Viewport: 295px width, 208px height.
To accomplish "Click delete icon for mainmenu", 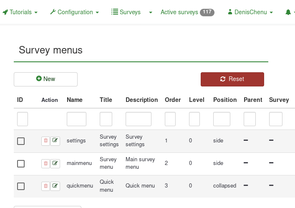I will tap(45, 163).
